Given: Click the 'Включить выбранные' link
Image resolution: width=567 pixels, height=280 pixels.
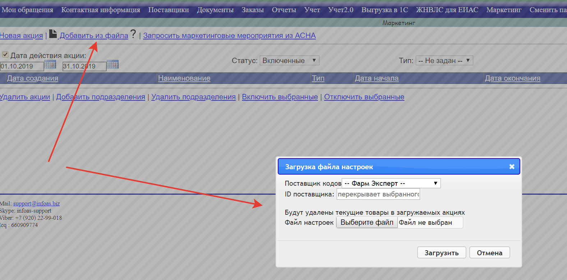Looking at the screenshot, I should click(x=280, y=97).
